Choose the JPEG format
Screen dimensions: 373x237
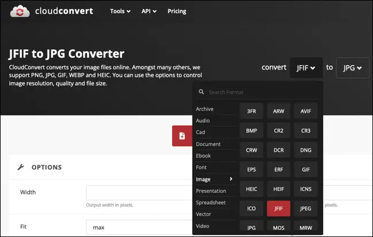306,209
